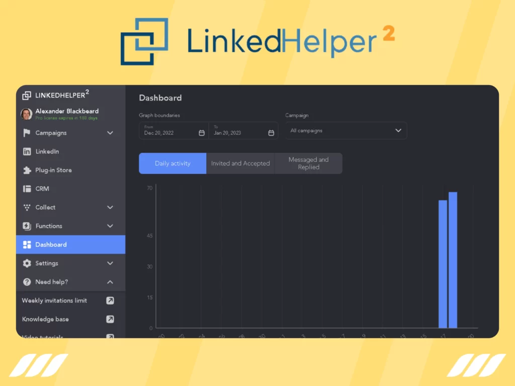Click the shorter blue chart bar
The width and height of the screenshot is (515, 386).
443,264
